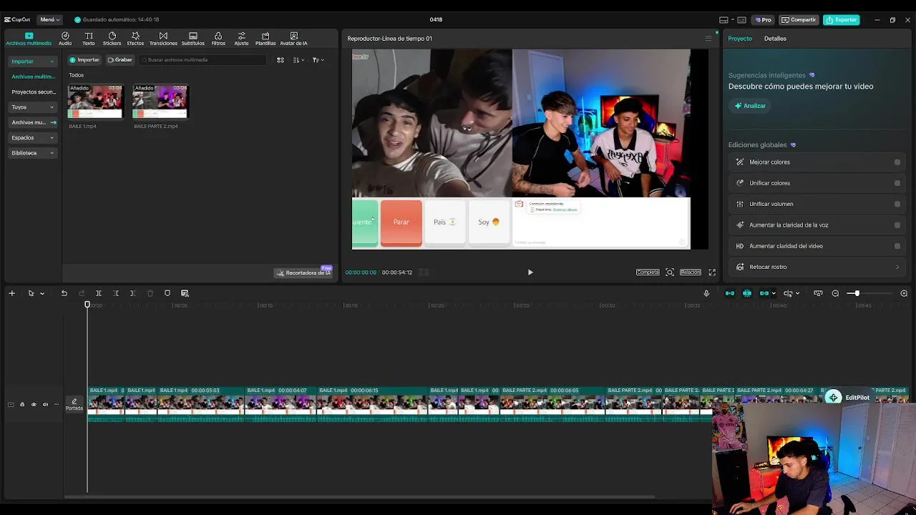Select the Todos media filter

76,75
